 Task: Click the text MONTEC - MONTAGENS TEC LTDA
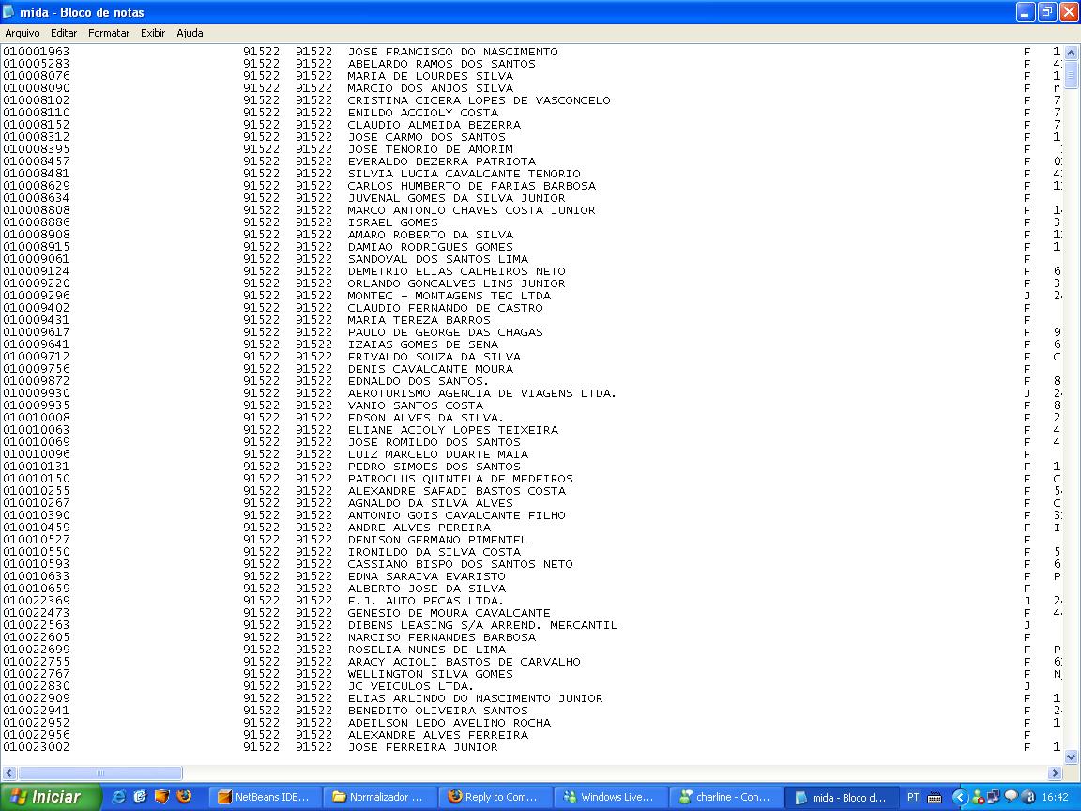(x=449, y=295)
